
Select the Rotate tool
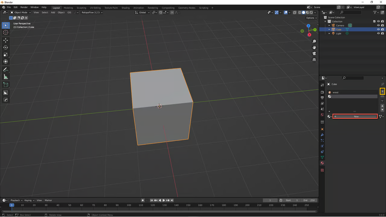(x=5, y=47)
